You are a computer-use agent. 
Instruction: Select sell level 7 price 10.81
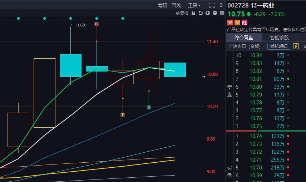pos(256,79)
